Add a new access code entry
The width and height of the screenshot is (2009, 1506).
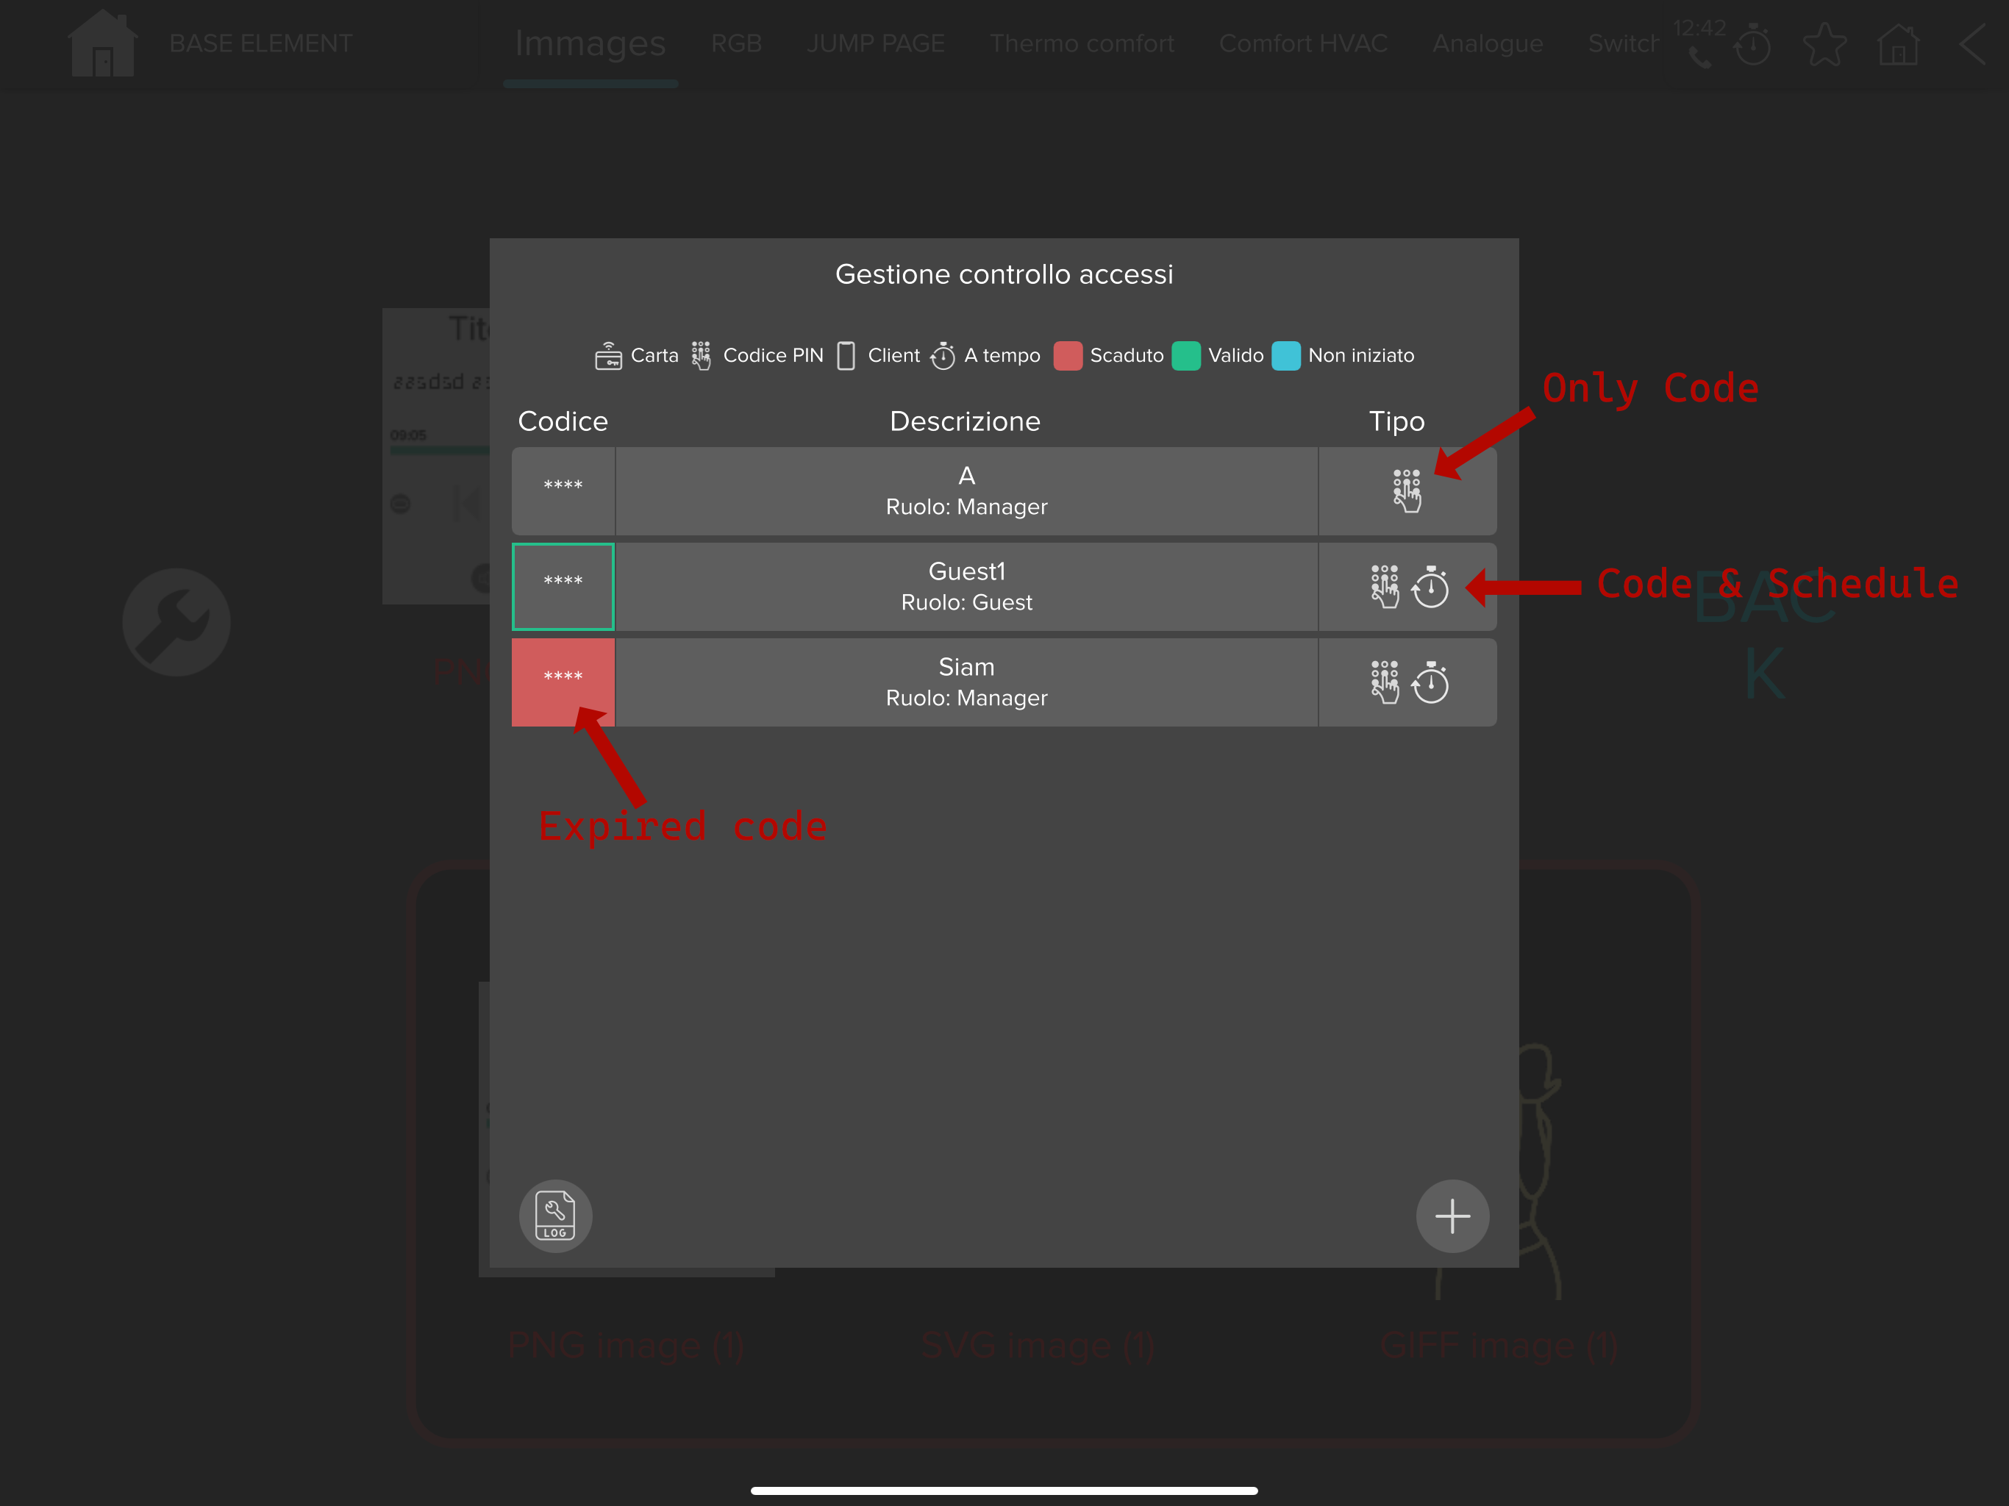click(x=1452, y=1216)
